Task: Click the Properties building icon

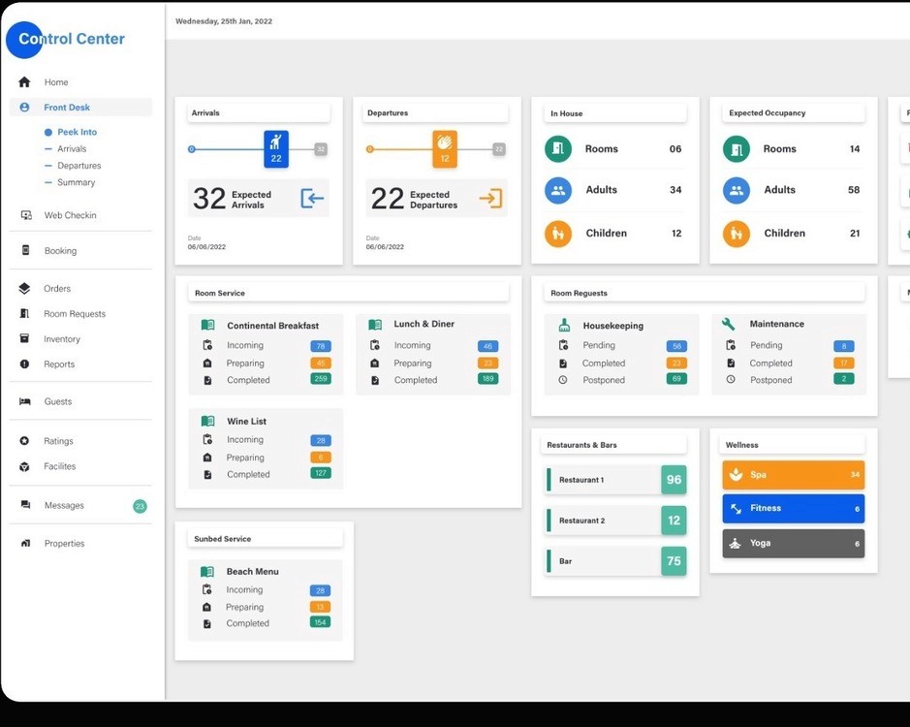Action: click(25, 544)
